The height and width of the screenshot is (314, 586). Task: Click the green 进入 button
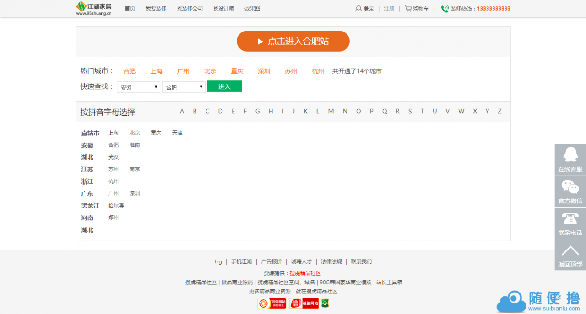pyautogui.click(x=224, y=86)
